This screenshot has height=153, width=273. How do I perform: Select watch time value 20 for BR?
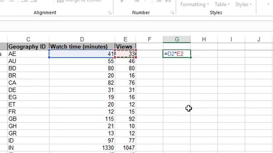82,76
